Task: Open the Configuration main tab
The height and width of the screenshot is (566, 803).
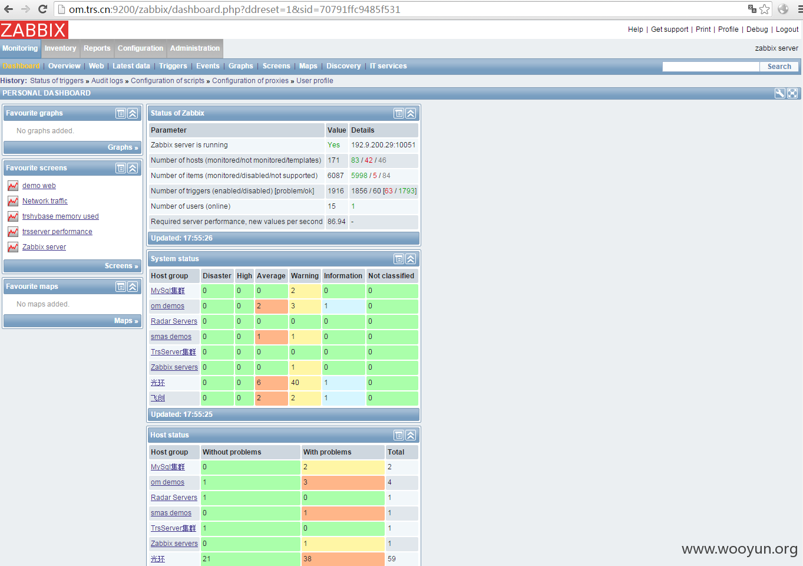Action: (140, 48)
